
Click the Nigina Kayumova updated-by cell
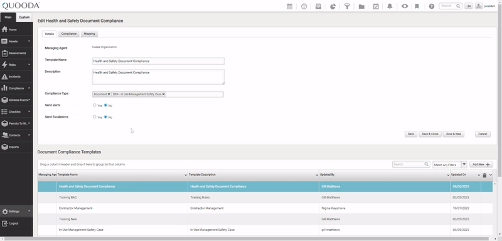click(x=385, y=208)
